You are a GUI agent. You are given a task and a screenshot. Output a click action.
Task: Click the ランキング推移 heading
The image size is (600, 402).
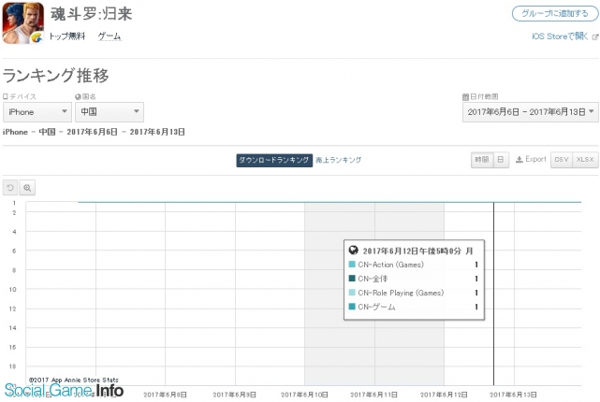(56, 76)
